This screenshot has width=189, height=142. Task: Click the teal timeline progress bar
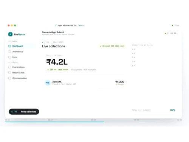tap(54, 122)
